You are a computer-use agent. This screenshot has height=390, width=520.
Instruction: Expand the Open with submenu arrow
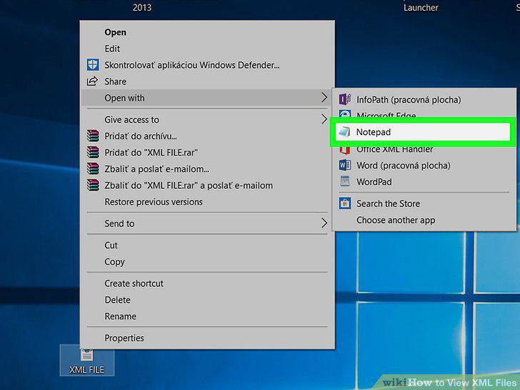pos(324,97)
